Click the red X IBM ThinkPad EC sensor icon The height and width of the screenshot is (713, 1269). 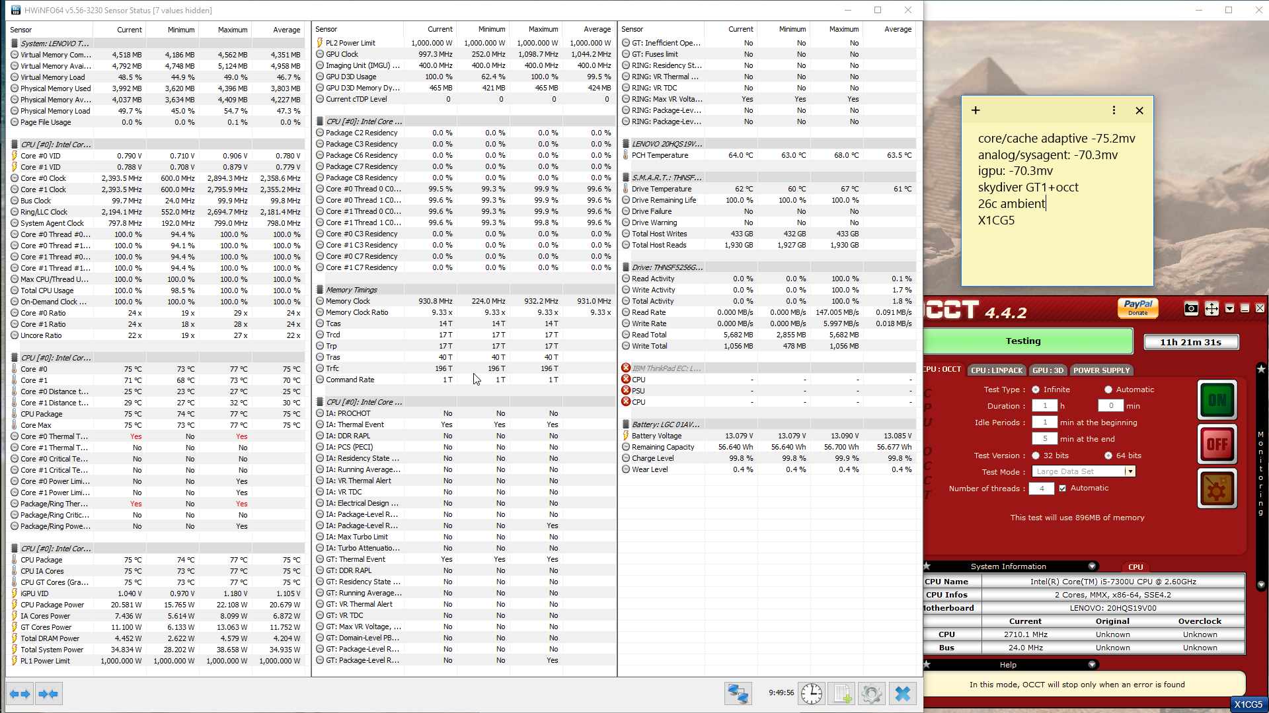point(626,368)
